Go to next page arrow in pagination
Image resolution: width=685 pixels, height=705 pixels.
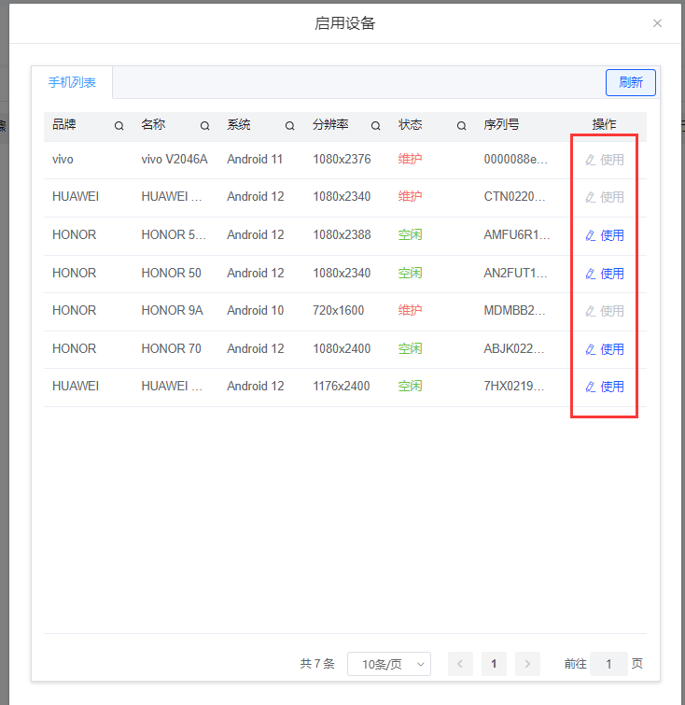[x=527, y=664]
